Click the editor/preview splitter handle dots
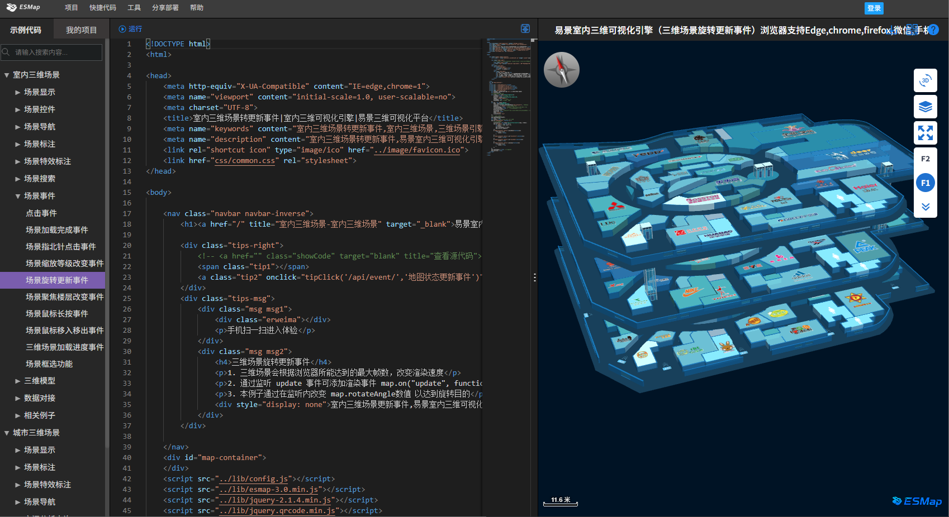 tap(535, 277)
